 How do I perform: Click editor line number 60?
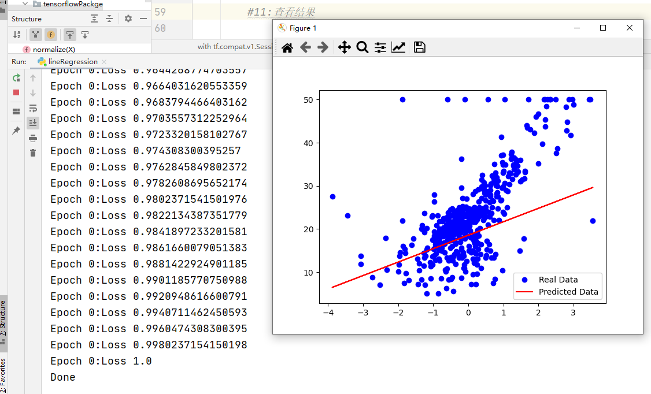click(160, 28)
